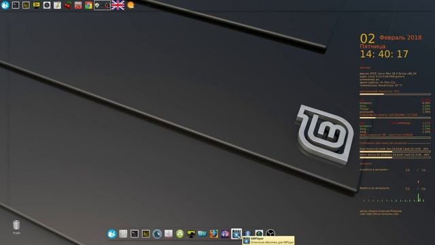Open the white document icon in dock
The image size is (435, 245).
(x=169, y=234)
